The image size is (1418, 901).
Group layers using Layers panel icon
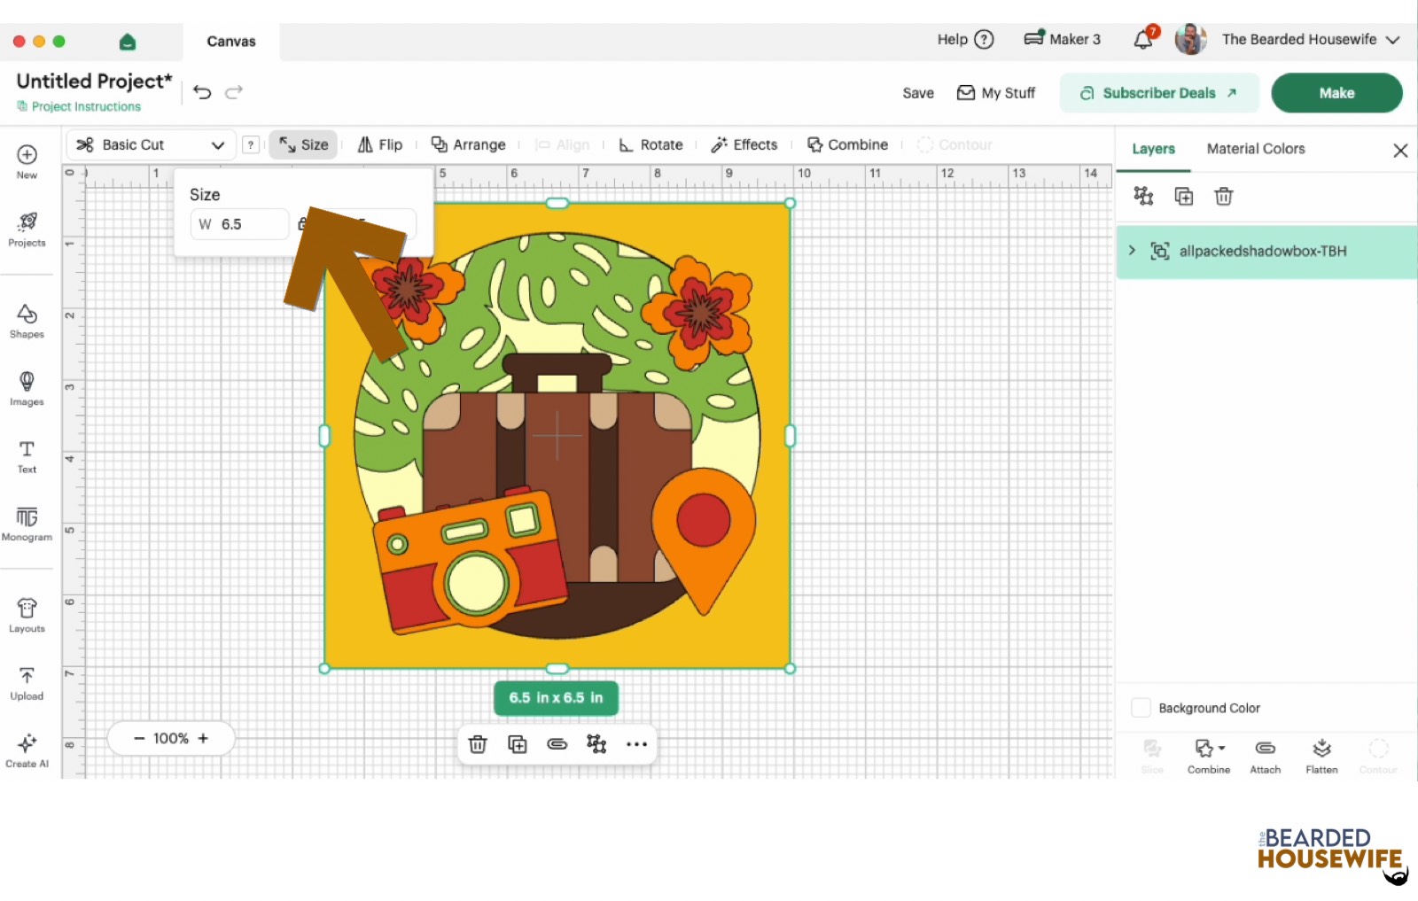click(x=1144, y=196)
